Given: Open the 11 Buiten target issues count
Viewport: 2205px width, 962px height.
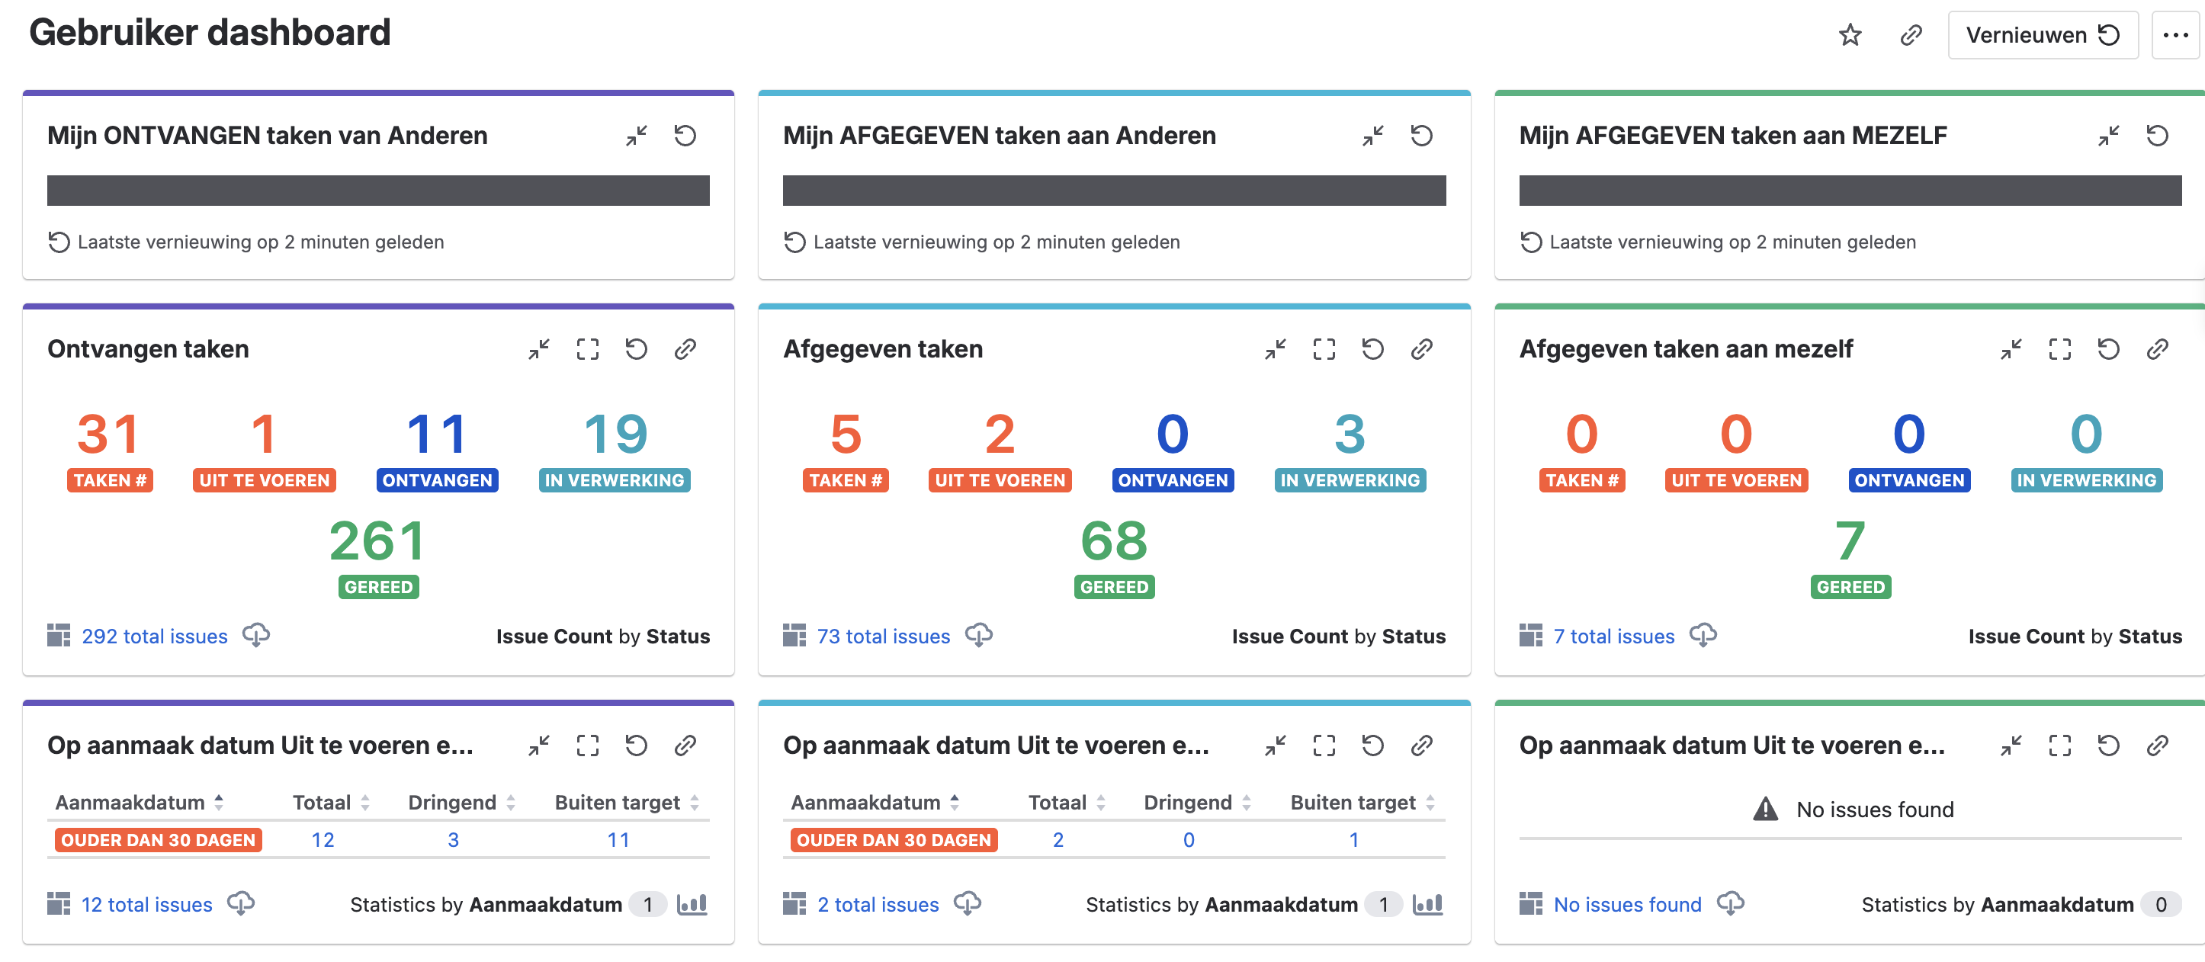Looking at the screenshot, I should coord(618,839).
